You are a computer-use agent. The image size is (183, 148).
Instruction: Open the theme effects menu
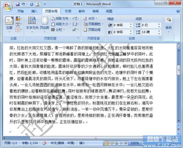19,30
